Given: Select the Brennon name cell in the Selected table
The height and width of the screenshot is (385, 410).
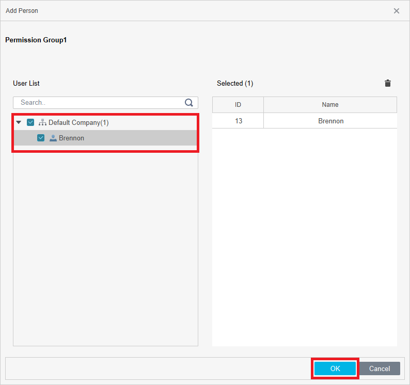Looking at the screenshot, I should pyautogui.click(x=330, y=121).
